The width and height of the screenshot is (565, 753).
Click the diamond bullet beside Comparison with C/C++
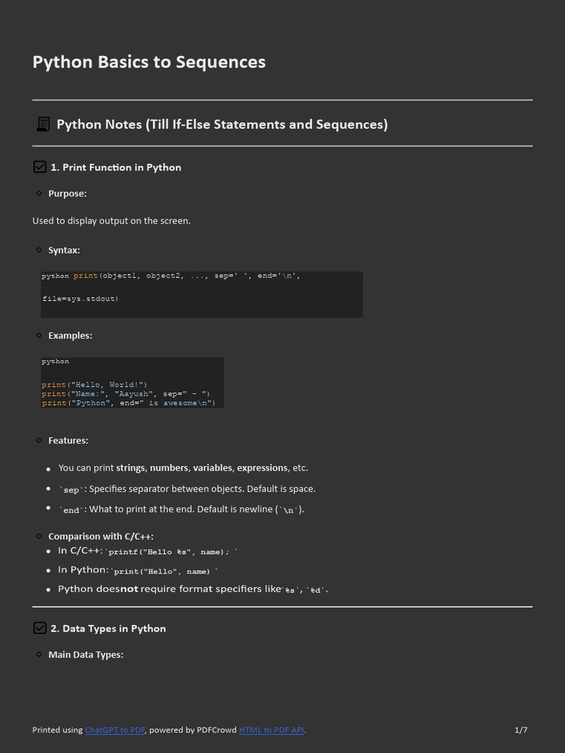coord(39,536)
